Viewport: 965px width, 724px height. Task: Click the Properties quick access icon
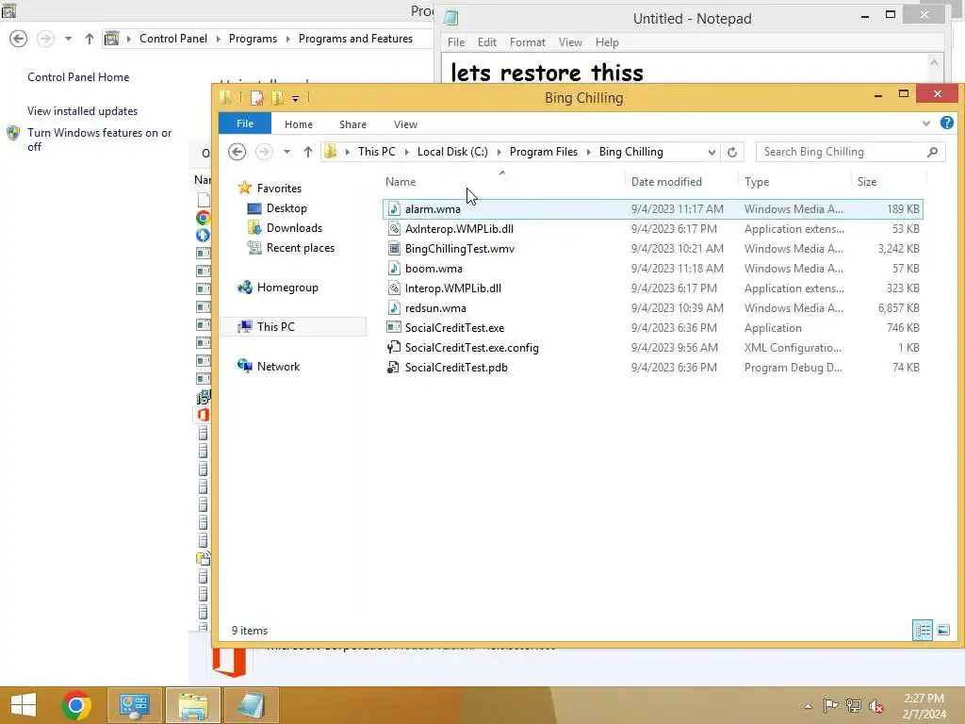[x=256, y=98]
